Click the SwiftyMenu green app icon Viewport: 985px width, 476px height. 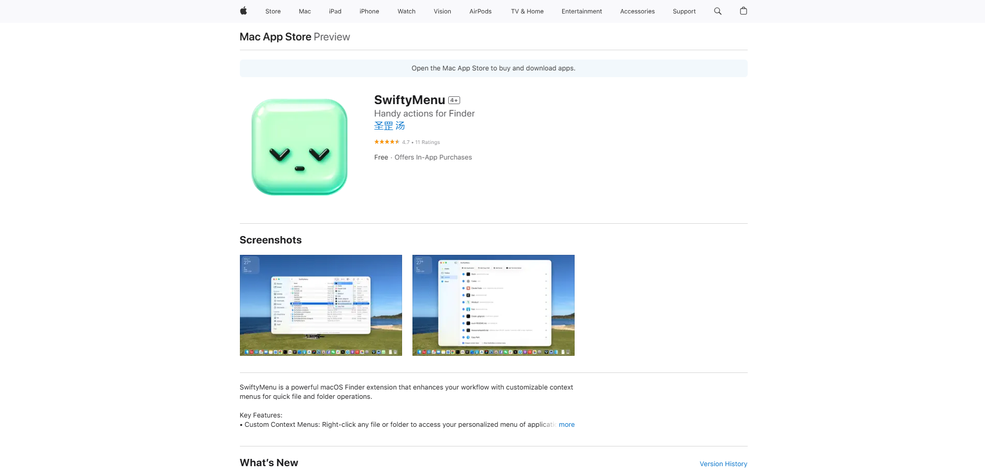click(x=299, y=146)
